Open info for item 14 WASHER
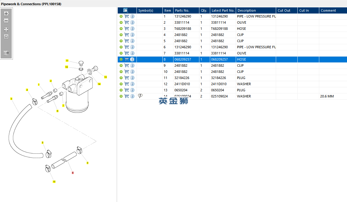Screen dimensions: 347x202 click(x=132, y=96)
